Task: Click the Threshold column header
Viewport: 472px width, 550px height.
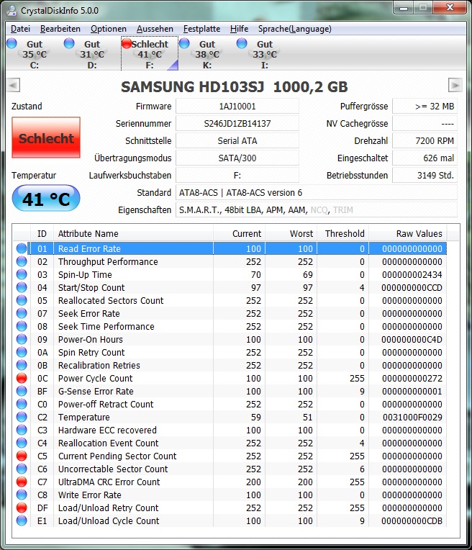Action: point(343,234)
